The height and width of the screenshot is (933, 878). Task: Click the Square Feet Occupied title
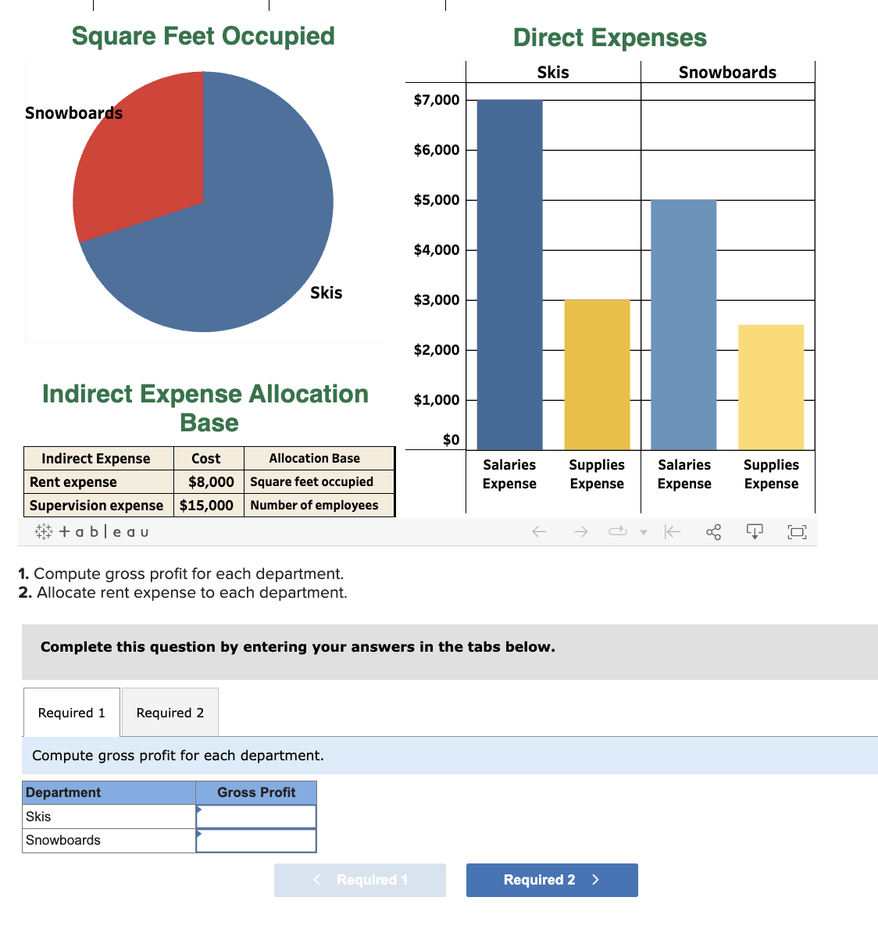tap(203, 36)
